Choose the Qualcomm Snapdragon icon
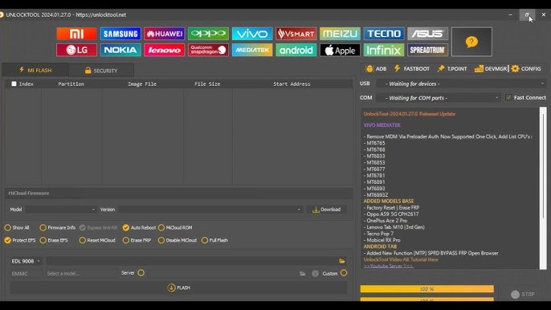This screenshot has width=551, height=310. tap(208, 50)
